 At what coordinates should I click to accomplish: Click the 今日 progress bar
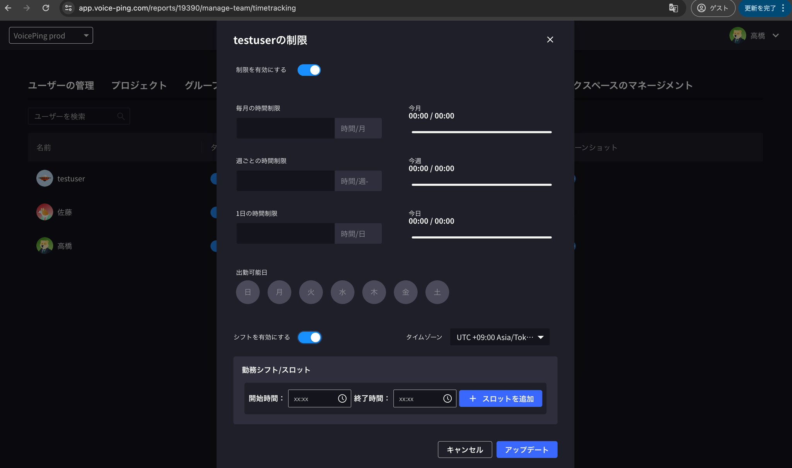(481, 237)
